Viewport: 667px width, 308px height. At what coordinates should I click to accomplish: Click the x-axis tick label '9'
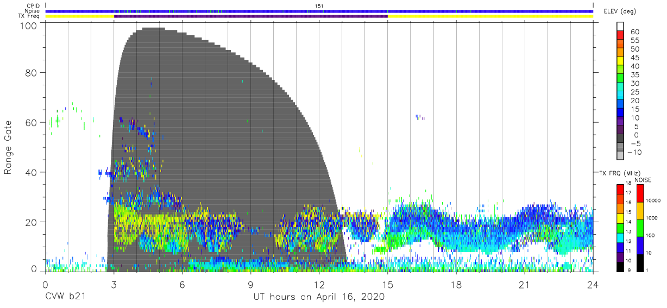(250, 284)
